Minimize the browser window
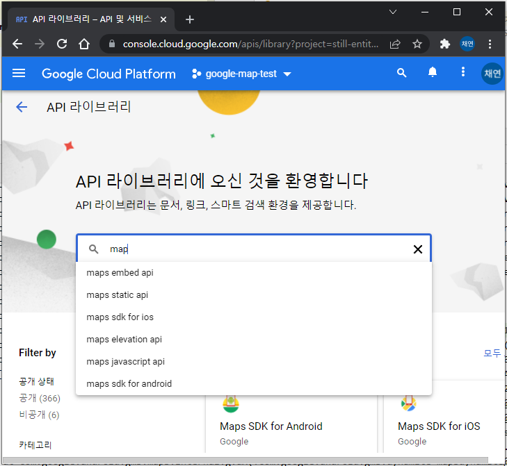Image resolution: width=507 pixels, height=466 pixels. pos(425,12)
